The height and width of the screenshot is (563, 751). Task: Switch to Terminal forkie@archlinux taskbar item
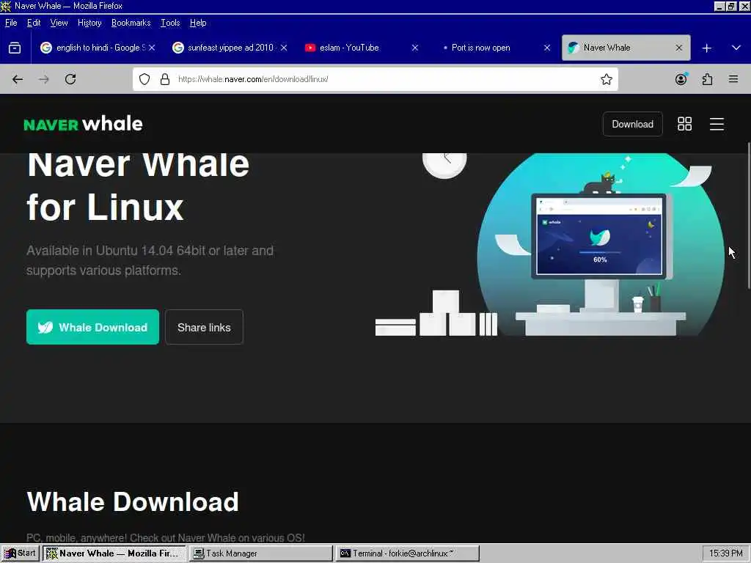[407, 553]
